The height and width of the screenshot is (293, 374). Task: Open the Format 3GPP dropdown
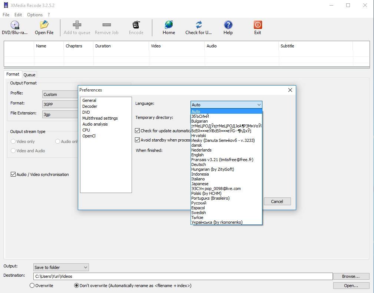pos(60,104)
